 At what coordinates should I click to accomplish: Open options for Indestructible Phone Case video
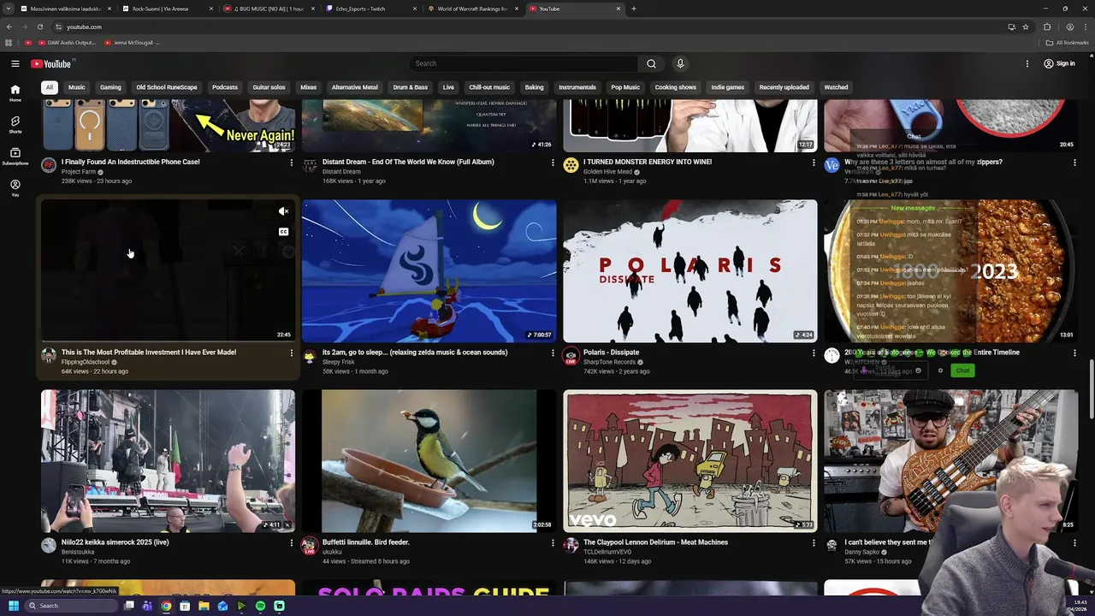pos(291,163)
